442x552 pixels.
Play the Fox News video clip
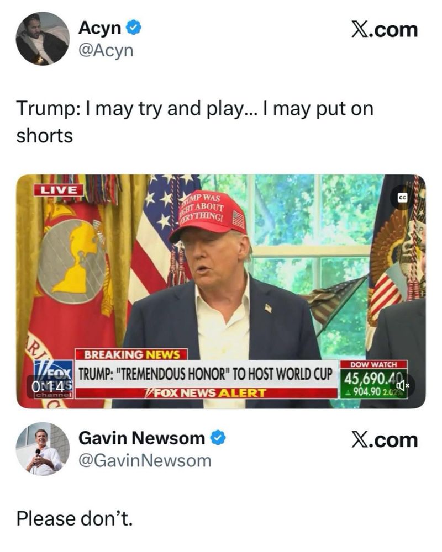221,291
